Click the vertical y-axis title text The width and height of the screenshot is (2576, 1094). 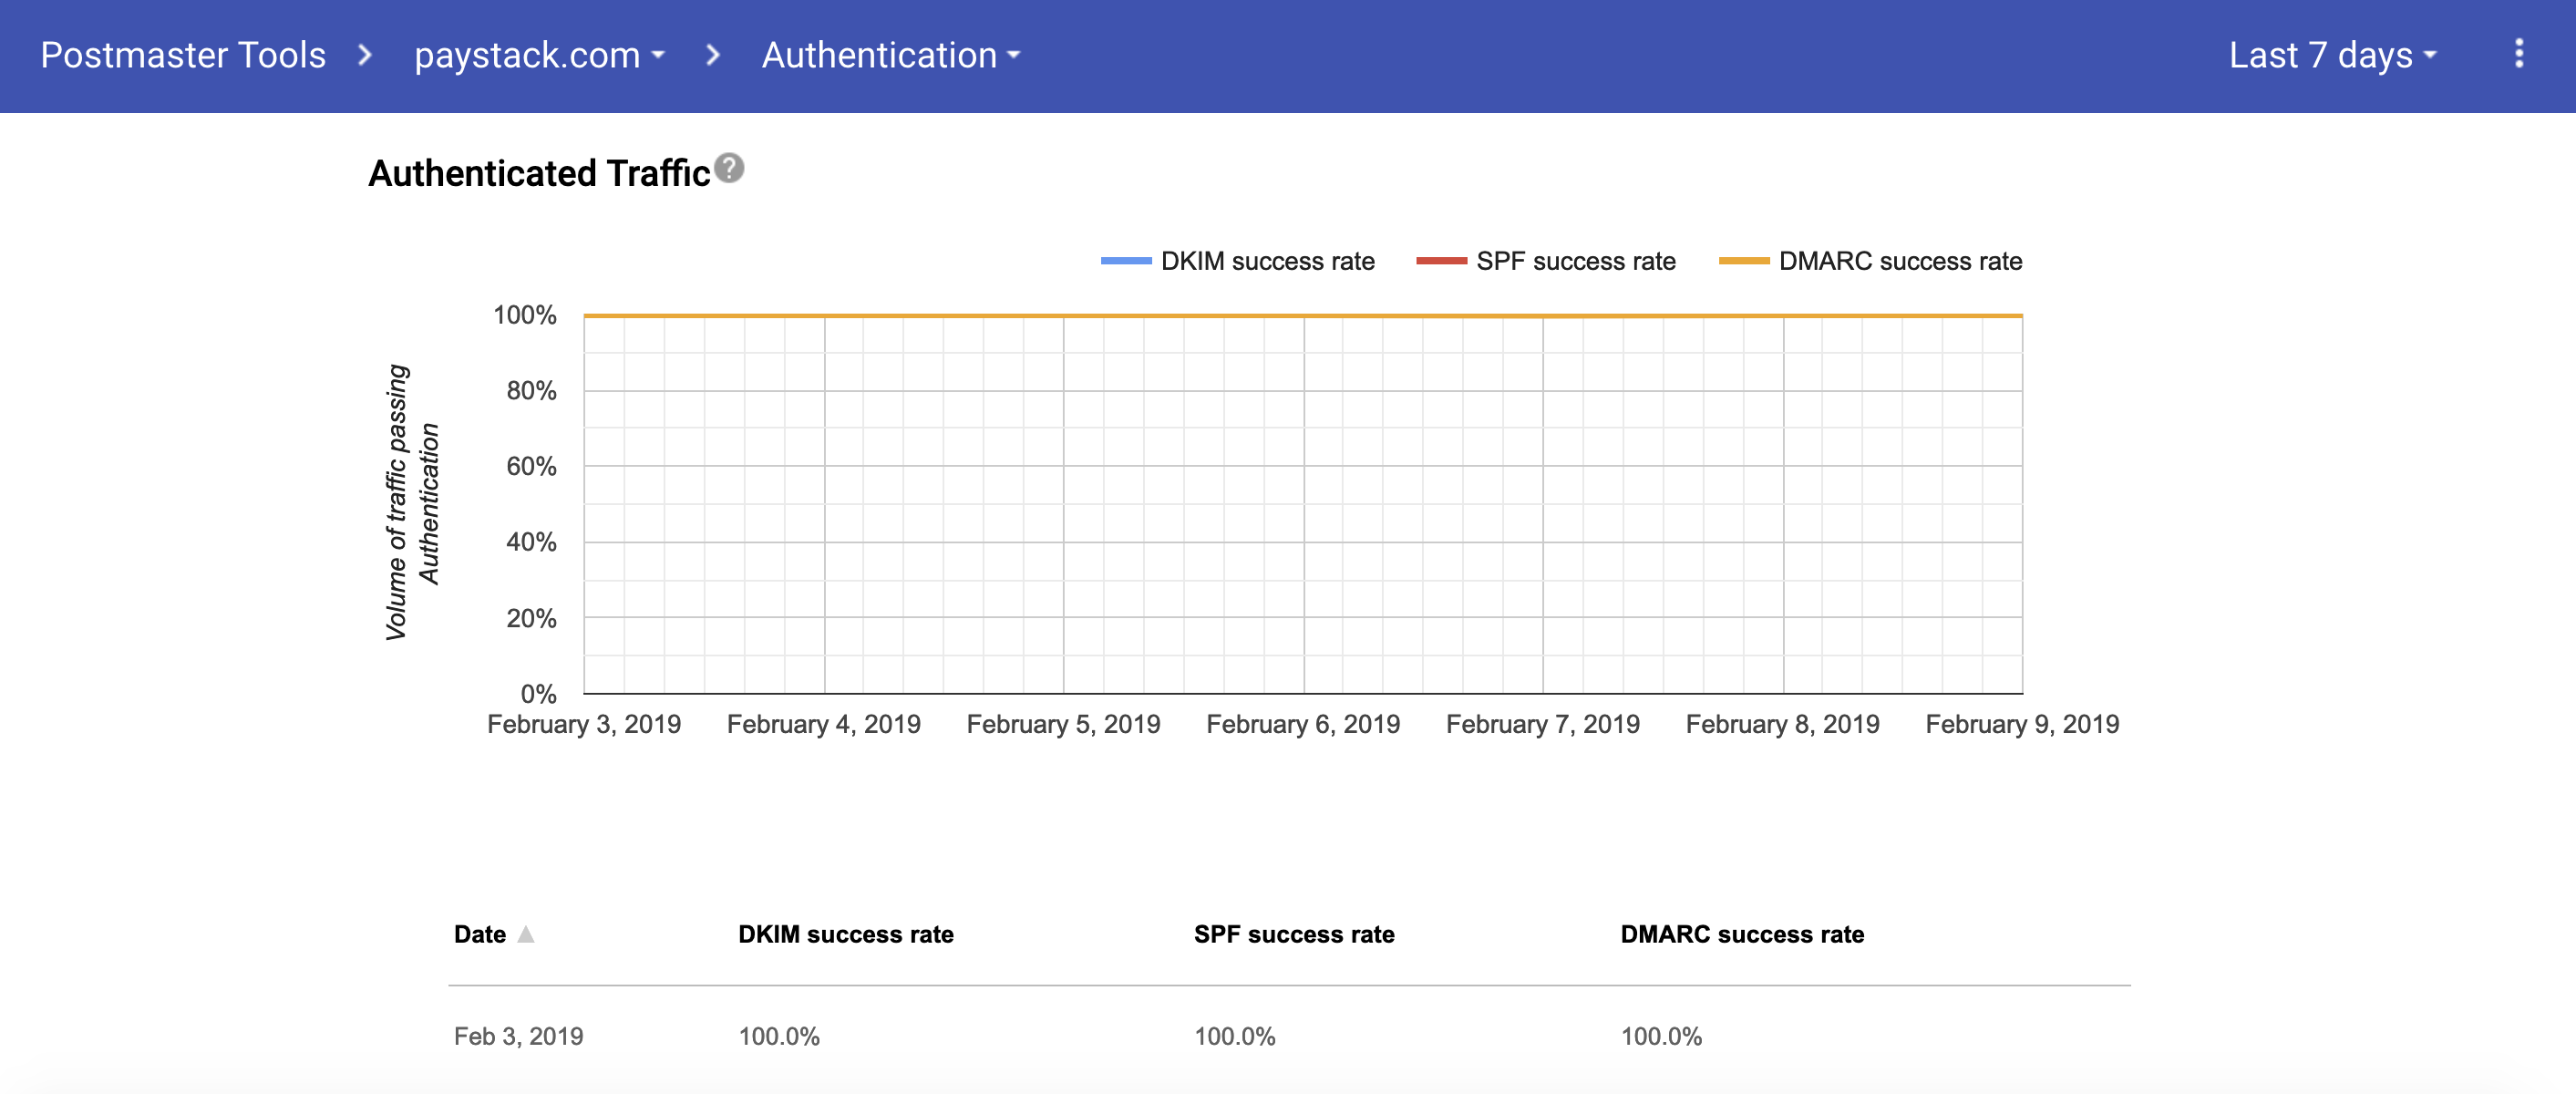point(412,502)
